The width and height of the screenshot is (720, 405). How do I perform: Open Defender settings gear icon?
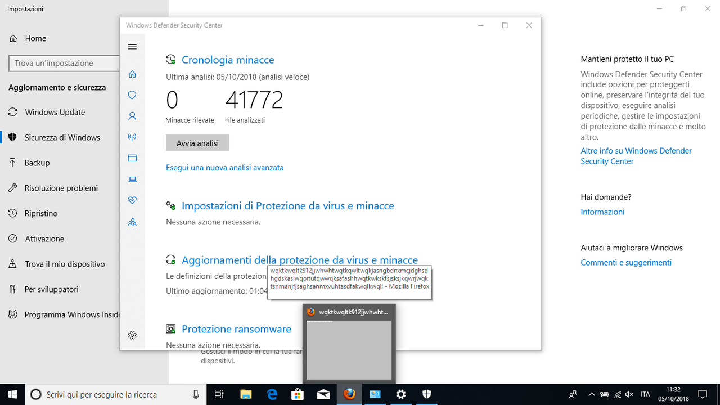tap(132, 335)
